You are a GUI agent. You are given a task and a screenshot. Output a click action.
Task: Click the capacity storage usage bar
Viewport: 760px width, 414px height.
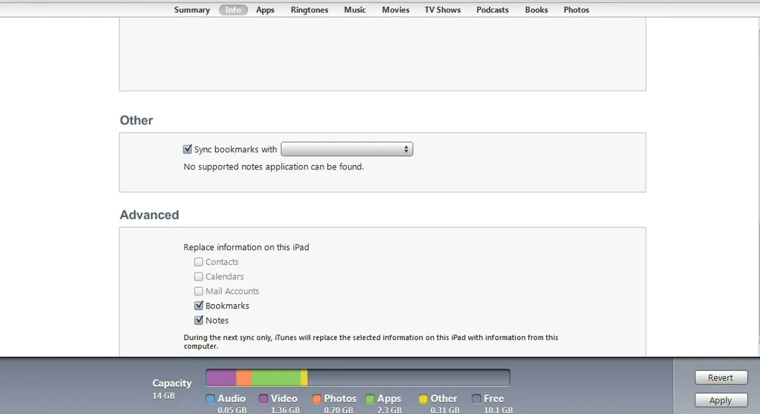tap(358, 377)
